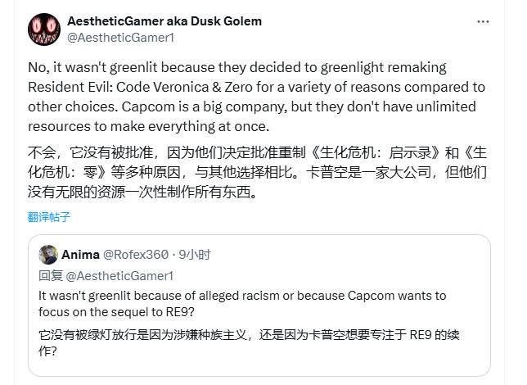Click AestheticGamer's red-eyed profile avatar
This screenshot has height=385, width=527.
pos(44,29)
